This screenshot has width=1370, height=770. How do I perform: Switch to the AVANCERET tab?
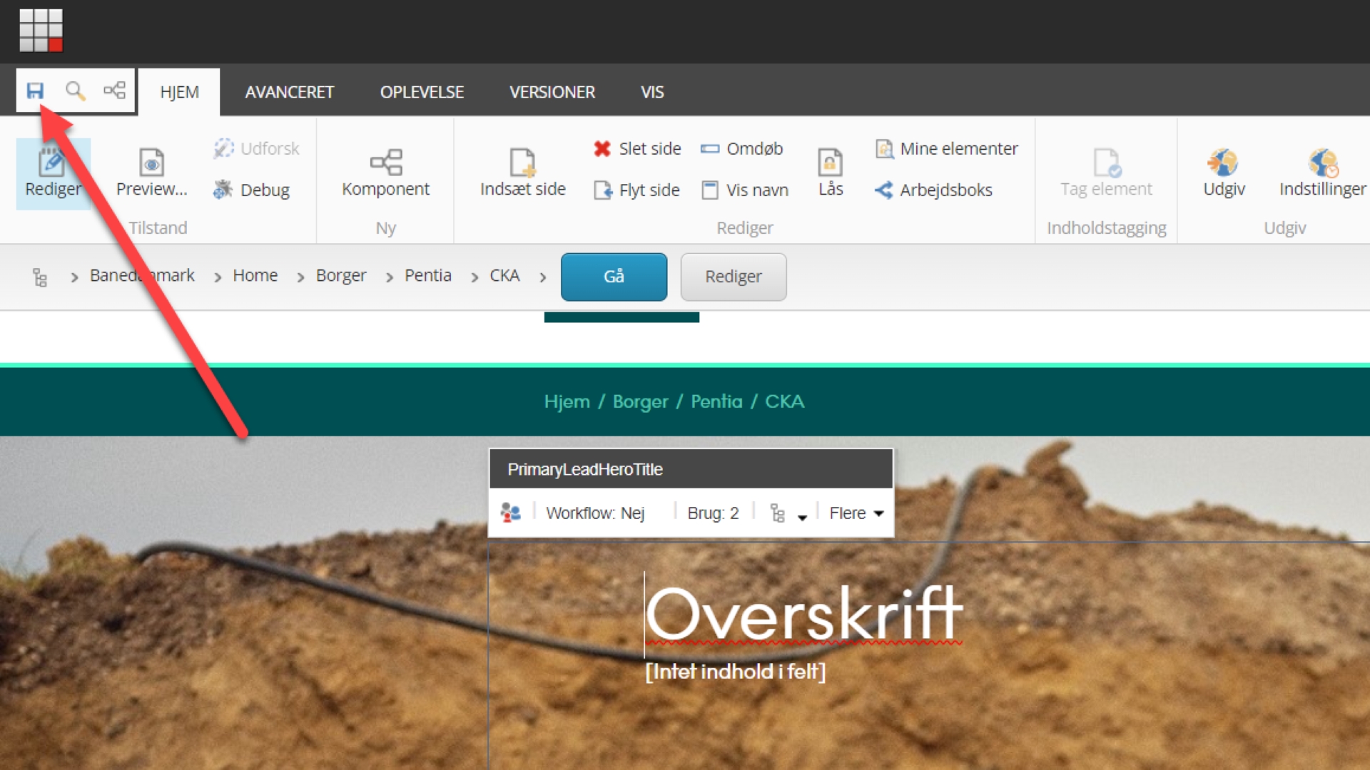click(x=289, y=92)
